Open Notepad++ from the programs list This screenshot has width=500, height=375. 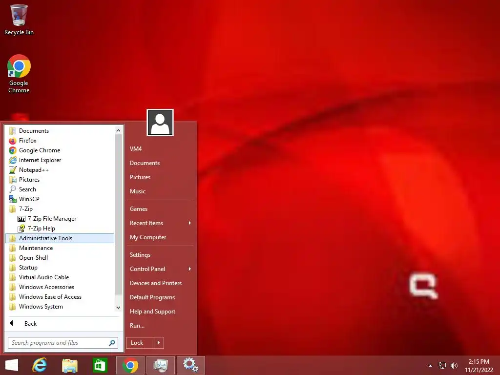pyautogui.click(x=60, y=170)
